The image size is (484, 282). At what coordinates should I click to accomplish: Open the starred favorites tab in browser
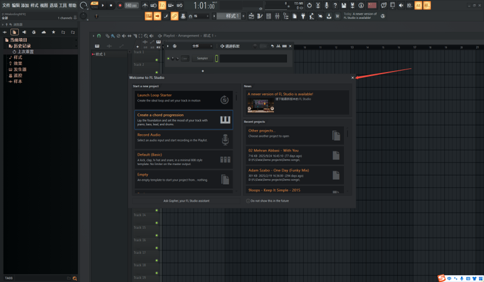54,32
